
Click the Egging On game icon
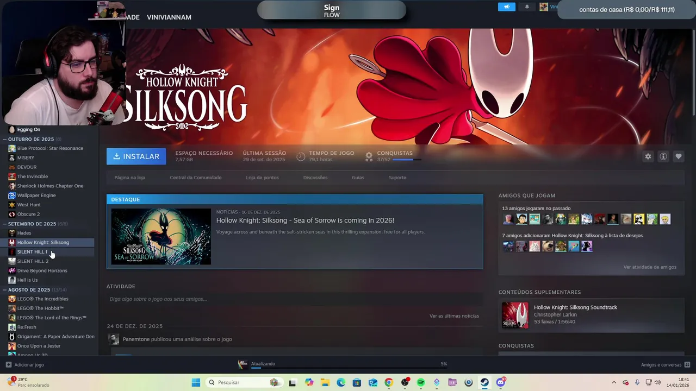pyautogui.click(x=12, y=130)
